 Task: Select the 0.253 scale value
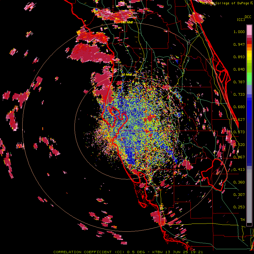[x=239, y=207]
